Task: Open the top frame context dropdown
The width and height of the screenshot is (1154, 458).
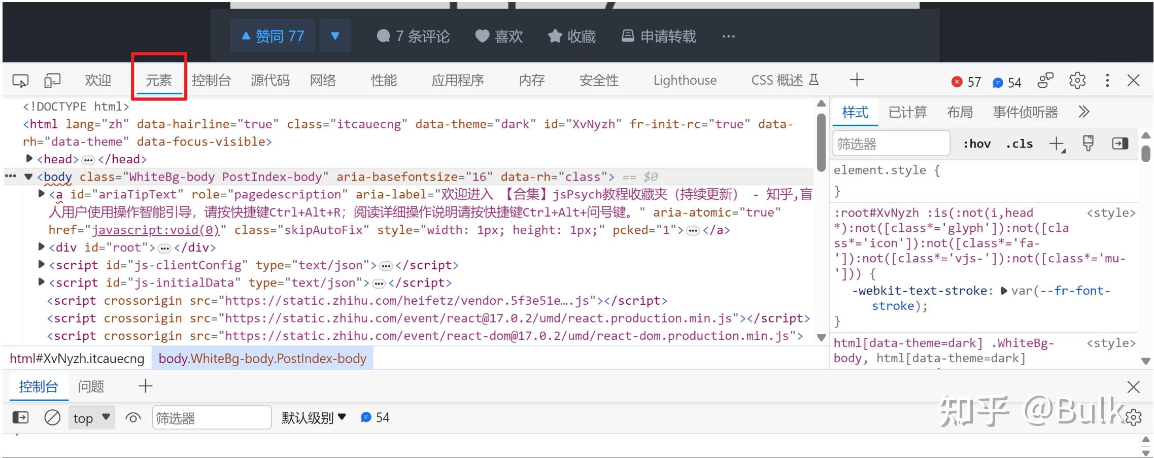Action: (x=91, y=417)
